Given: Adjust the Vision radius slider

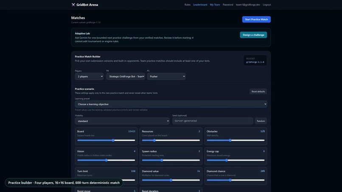Looking at the screenshot, I should pos(106,160).
